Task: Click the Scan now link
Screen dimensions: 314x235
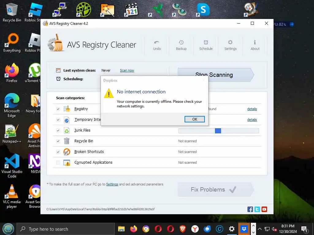Action: [x=127, y=70]
